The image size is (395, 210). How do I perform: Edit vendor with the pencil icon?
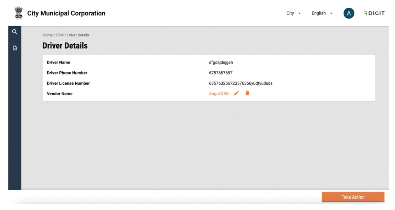tap(237, 93)
